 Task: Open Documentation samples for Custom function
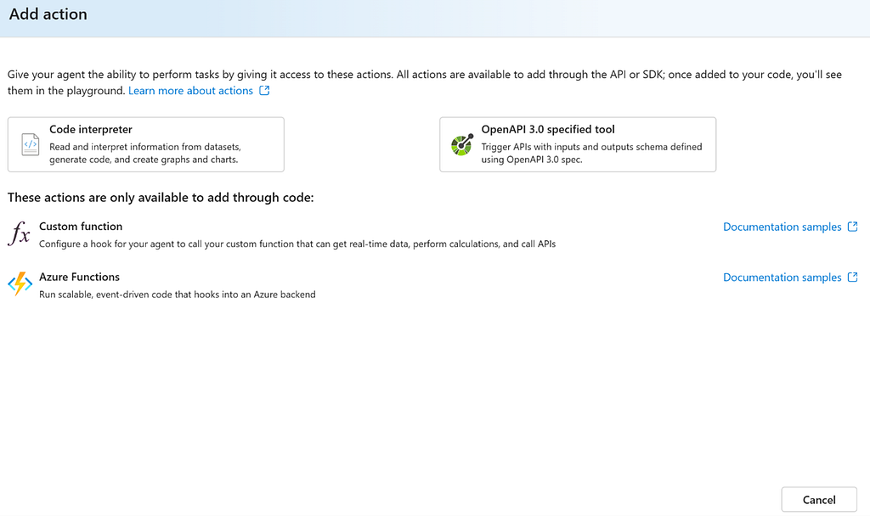click(x=782, y=227)
